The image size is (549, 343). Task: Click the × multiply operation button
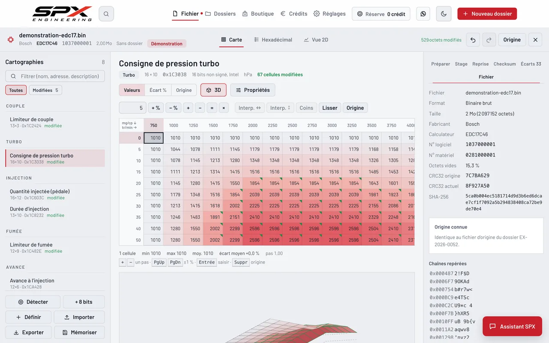[x=223, y=108]
